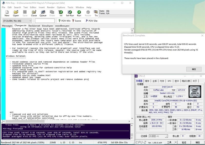Open the resolution preset dropdown 512x384 No AA
The height and width of the screenshot is (145, 205).
pos(17,21)
